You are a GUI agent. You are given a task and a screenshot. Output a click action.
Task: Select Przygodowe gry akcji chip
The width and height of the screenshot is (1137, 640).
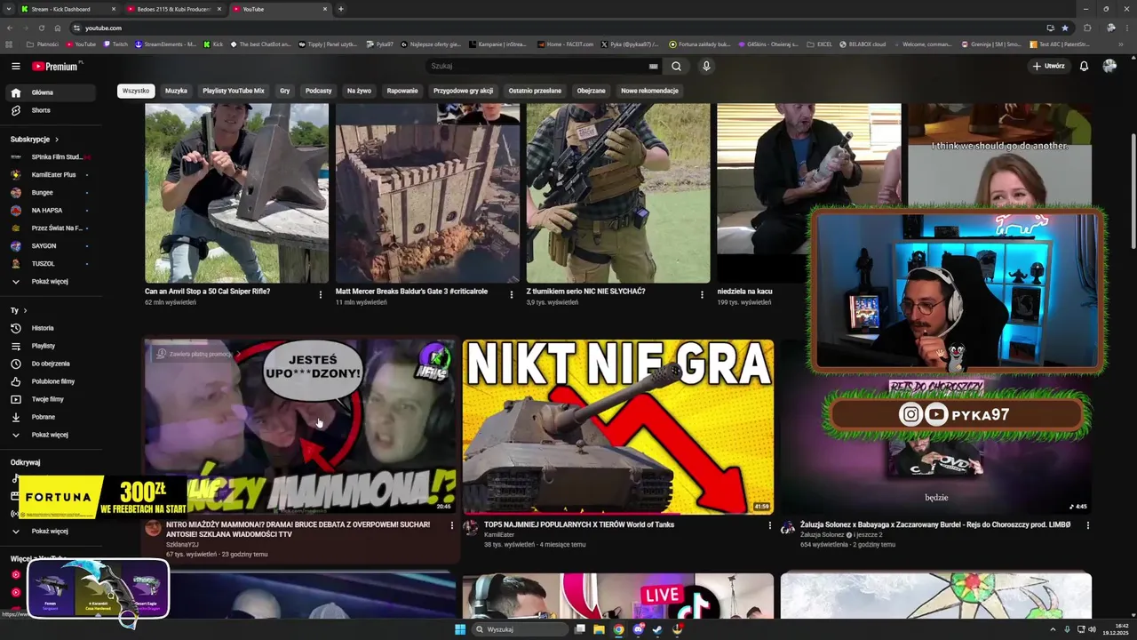(463, 91)
